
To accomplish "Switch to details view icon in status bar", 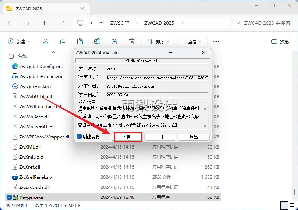I will (x=285, y=205).
